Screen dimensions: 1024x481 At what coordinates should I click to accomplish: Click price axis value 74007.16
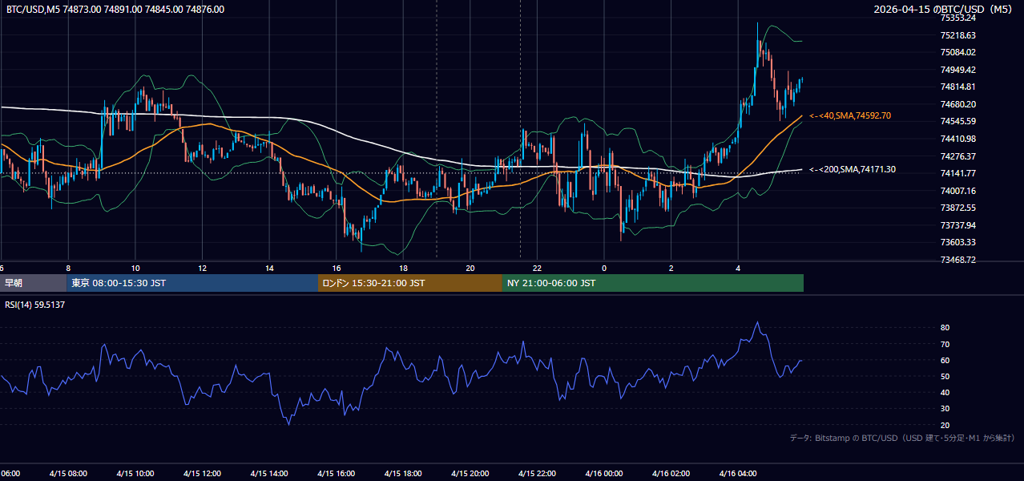[x=957, y=191]
